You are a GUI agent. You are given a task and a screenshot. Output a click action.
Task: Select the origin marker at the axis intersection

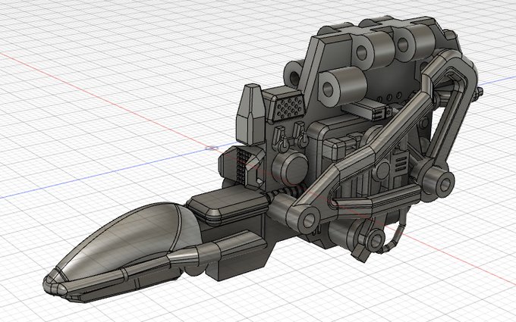(212, 148)
